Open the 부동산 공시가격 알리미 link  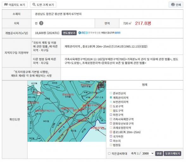111,33
